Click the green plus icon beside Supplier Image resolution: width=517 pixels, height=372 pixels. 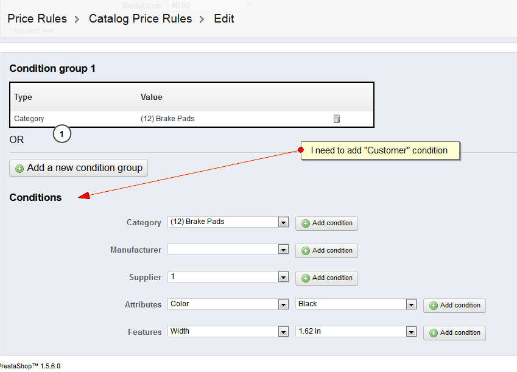(306, 278)
